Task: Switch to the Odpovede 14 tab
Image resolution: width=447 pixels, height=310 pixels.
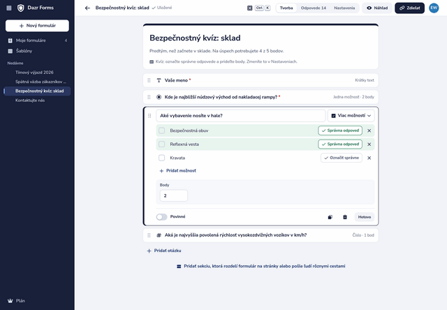Action: (314, 8)
